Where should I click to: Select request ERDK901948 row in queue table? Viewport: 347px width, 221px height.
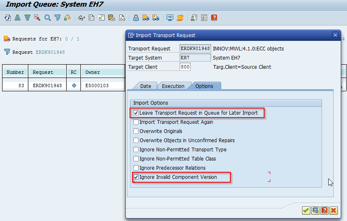(x=47, y=85)
